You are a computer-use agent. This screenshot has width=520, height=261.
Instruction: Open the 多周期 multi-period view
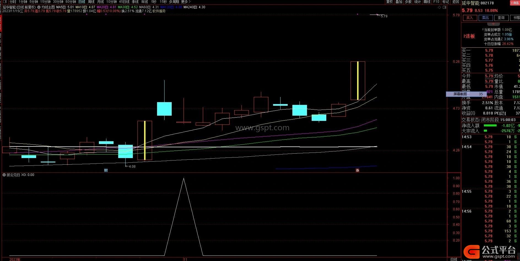pyautogui.click(x=174, y=2)
